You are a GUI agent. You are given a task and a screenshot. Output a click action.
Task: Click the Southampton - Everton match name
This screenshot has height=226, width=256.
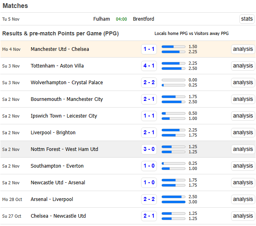tap(57, 166)
